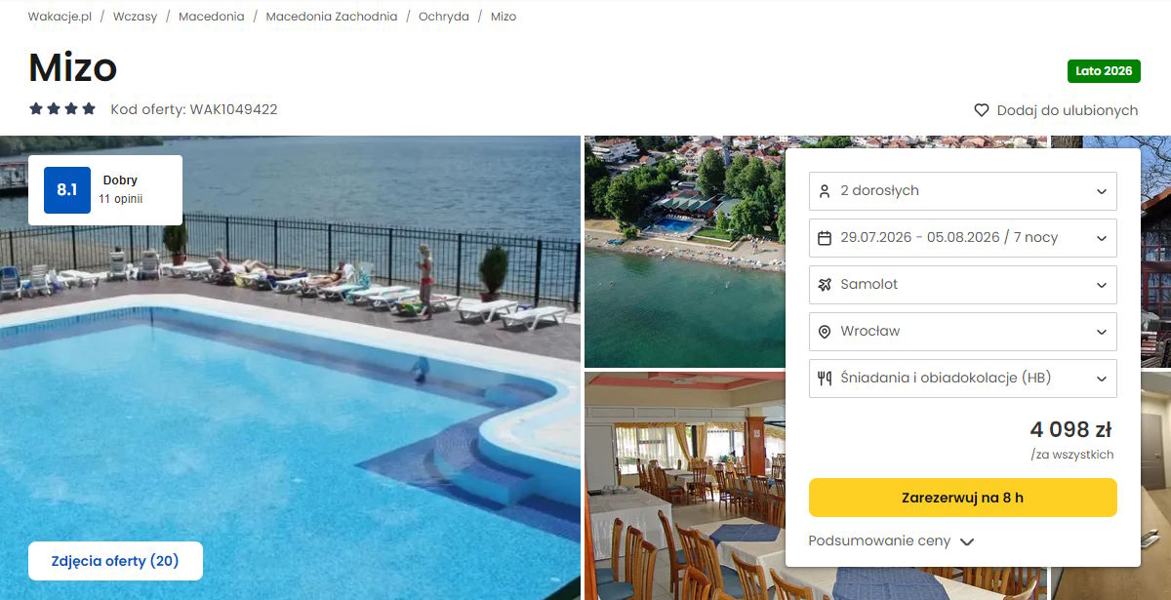Click the location pin icon beside Wrocław

(825, 332)
